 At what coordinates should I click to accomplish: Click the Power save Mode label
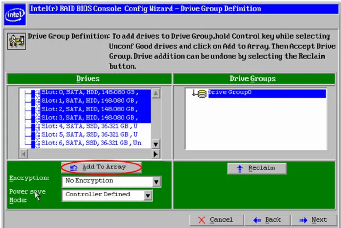point(27,196)
